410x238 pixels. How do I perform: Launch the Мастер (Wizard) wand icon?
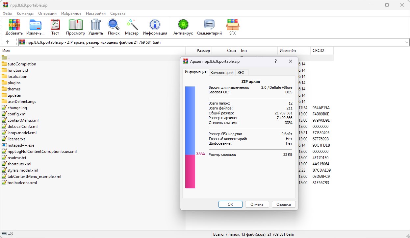(132, 25)
